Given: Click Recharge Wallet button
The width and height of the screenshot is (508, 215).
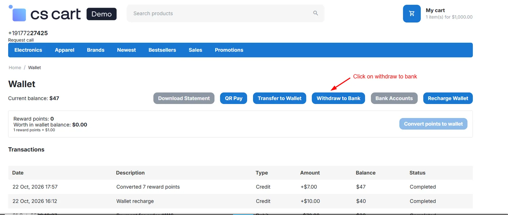Looking at the screenshot, I should pos(448,98).
